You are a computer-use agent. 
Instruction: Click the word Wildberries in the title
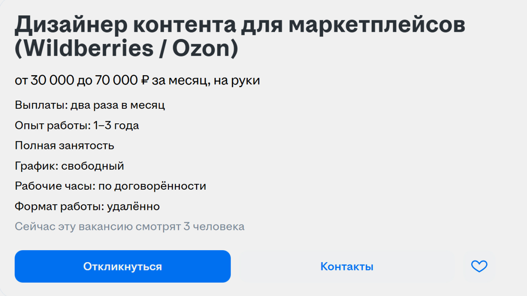tap(89, 48)
